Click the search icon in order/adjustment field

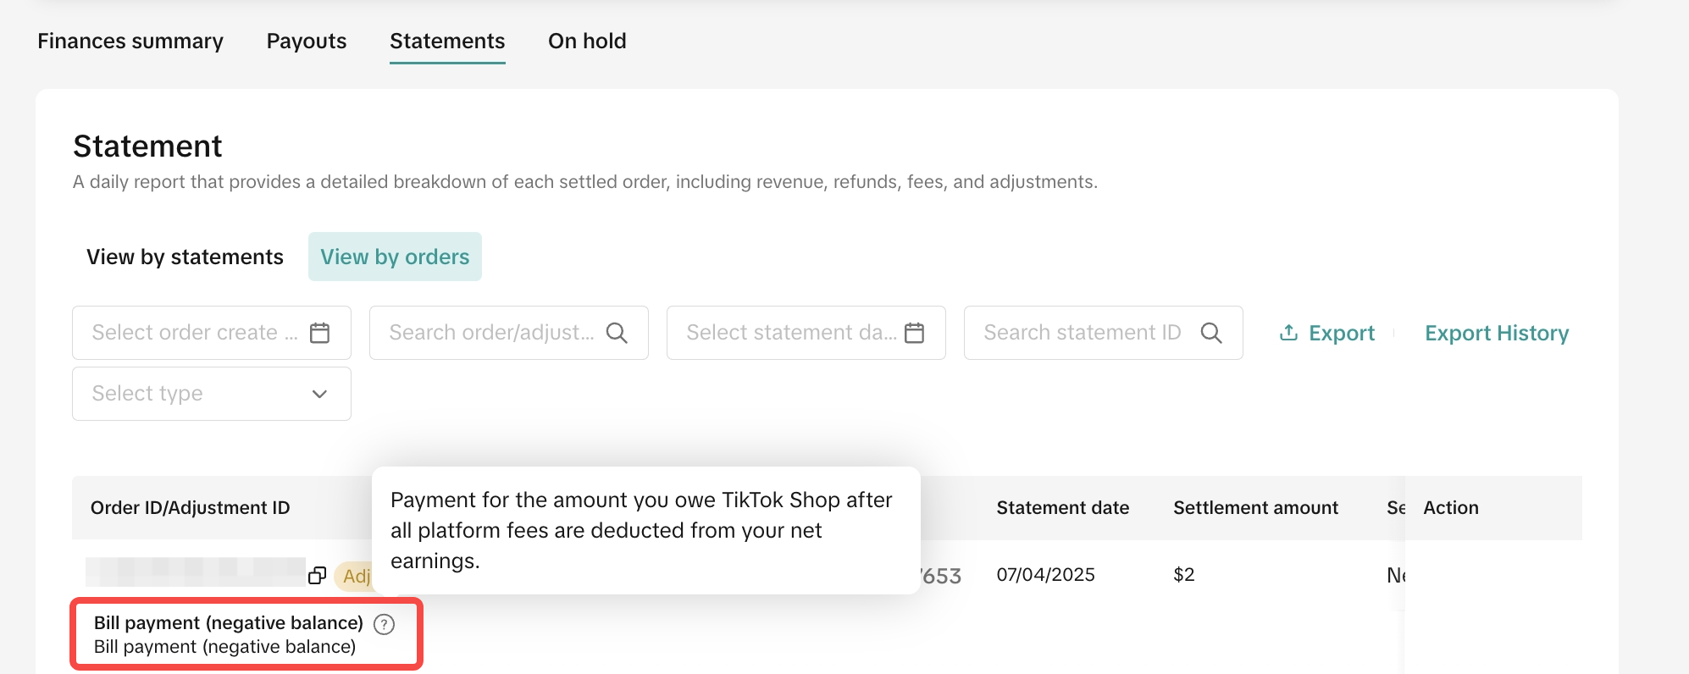tap(617, 333)
